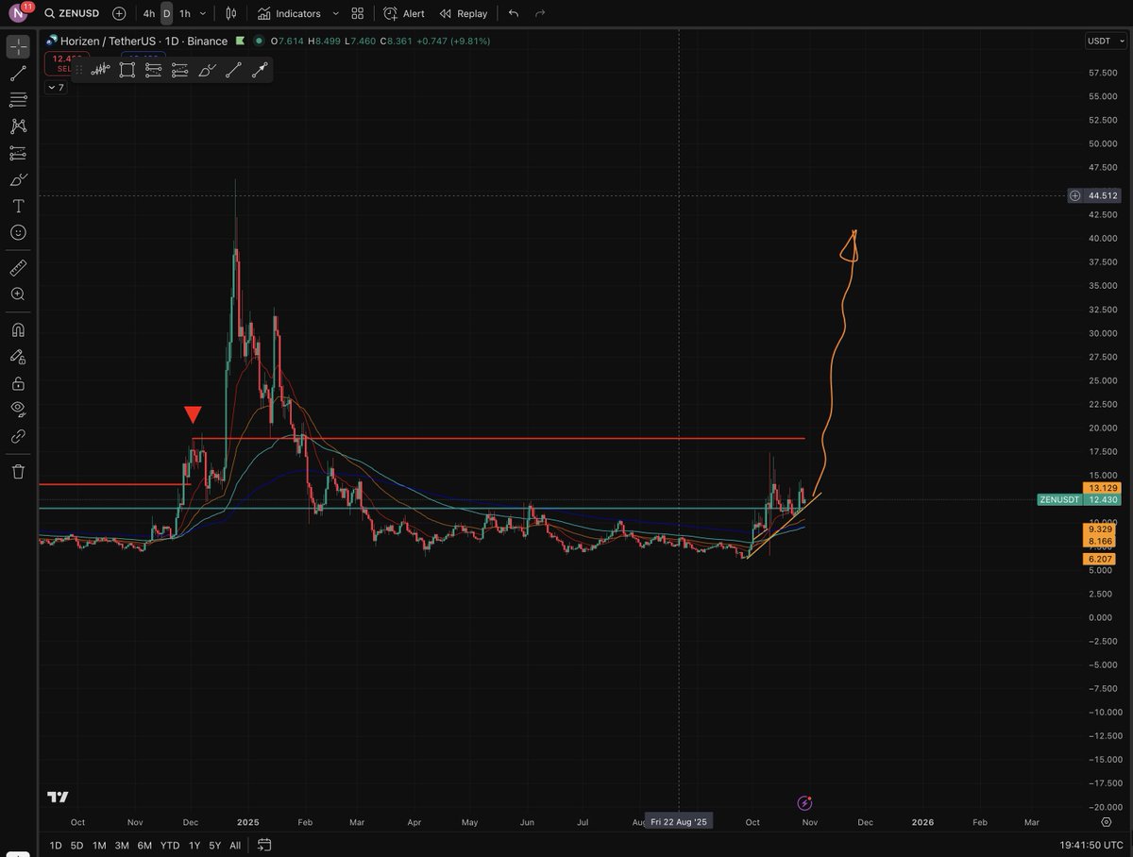Click the ZENUSDT 12.430 price label

coord(1078,499)
